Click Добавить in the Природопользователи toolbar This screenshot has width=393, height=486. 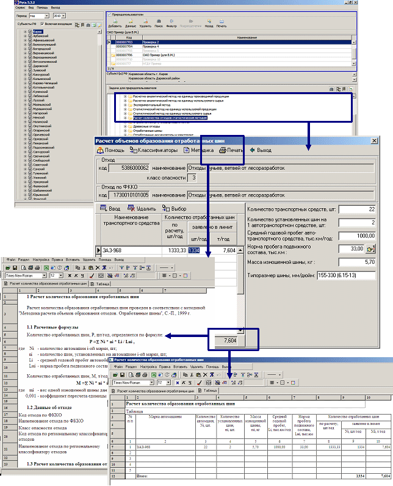click(114, 24)
